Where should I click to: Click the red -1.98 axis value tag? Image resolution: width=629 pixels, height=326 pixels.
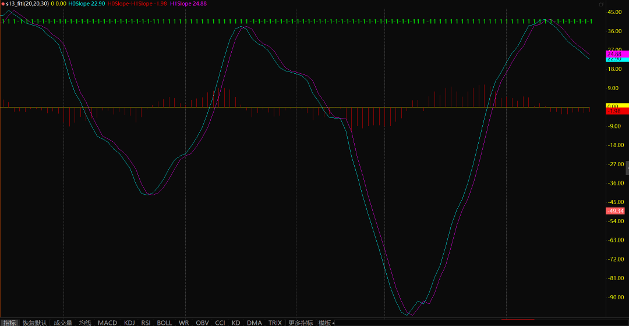617,112
